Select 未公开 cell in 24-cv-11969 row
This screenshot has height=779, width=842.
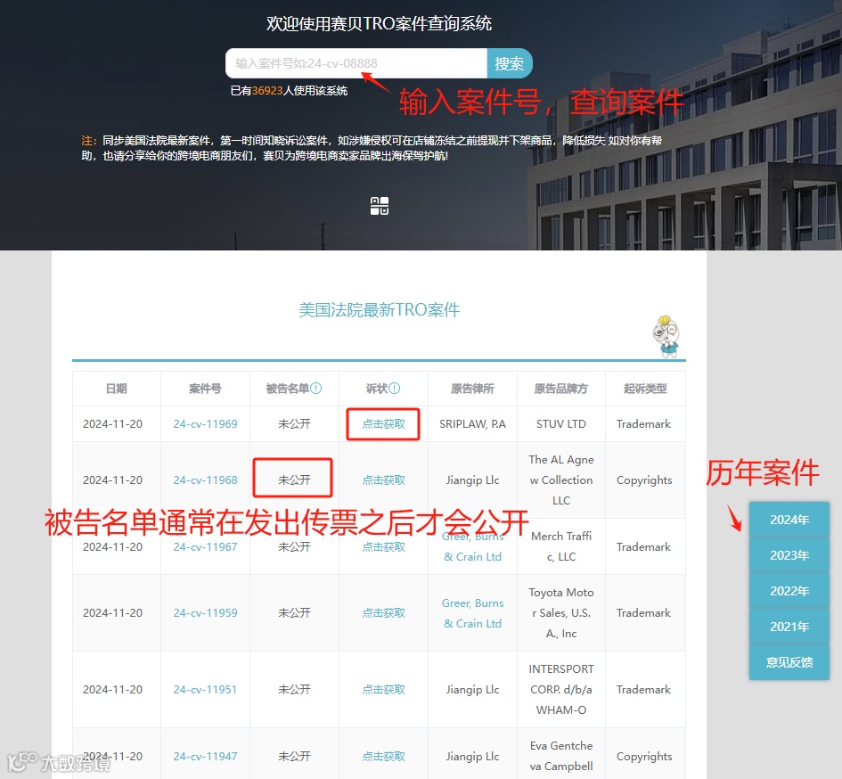[x=294, y=424]
